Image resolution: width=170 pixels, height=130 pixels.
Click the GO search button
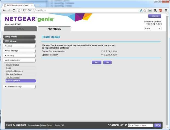[x=158, y=125]
